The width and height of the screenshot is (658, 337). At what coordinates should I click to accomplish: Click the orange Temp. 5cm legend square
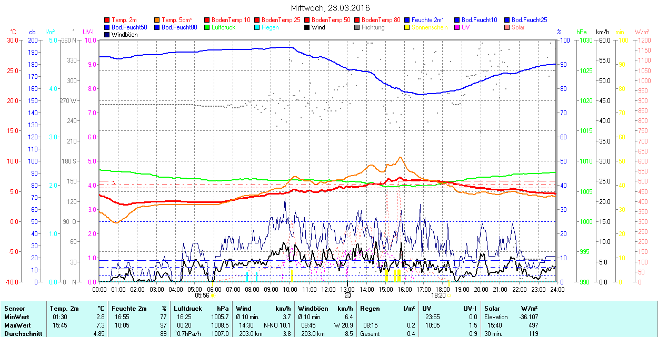pos(157,20)
